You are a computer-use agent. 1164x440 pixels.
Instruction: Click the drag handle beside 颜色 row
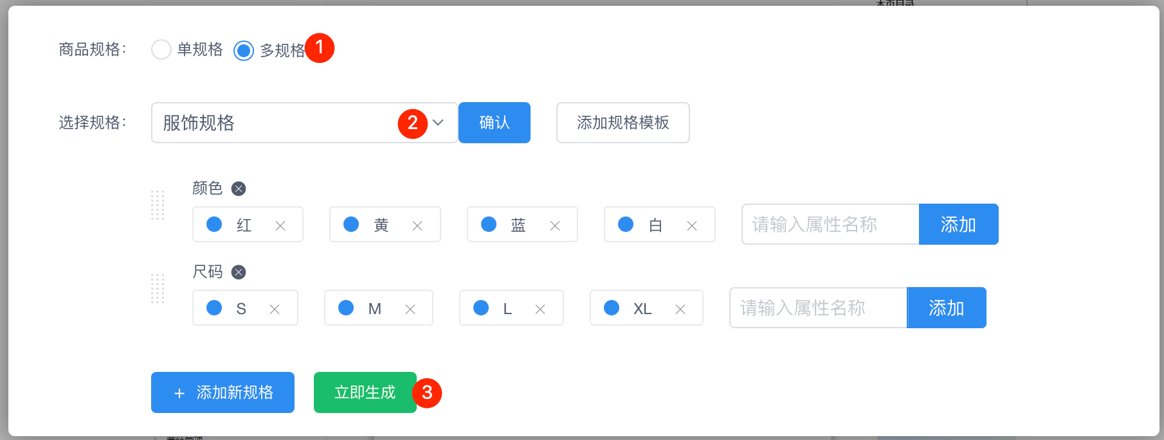click(158, 206)
